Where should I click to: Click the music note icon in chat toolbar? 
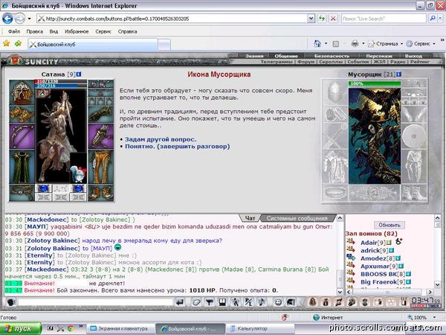tap(262, 302)
